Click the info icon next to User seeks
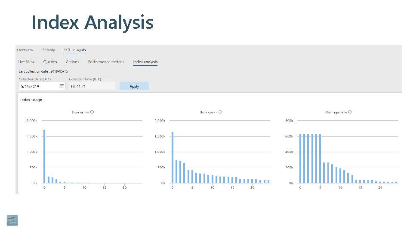 220,112
